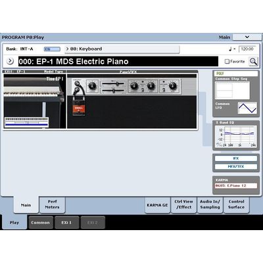Click the MFX/TFX button
Screen dimensions: 263x263
point(236,166)
